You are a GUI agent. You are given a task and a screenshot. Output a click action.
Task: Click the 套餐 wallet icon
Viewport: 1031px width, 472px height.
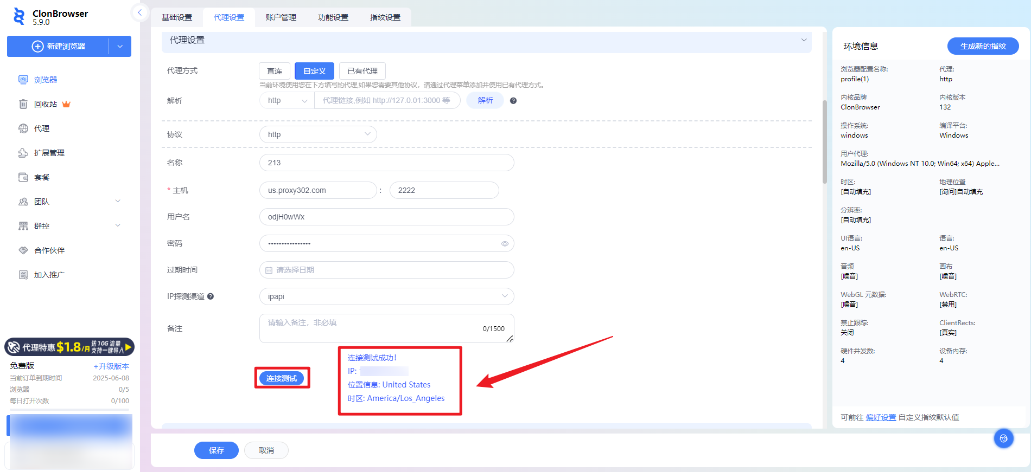(23, 177)
